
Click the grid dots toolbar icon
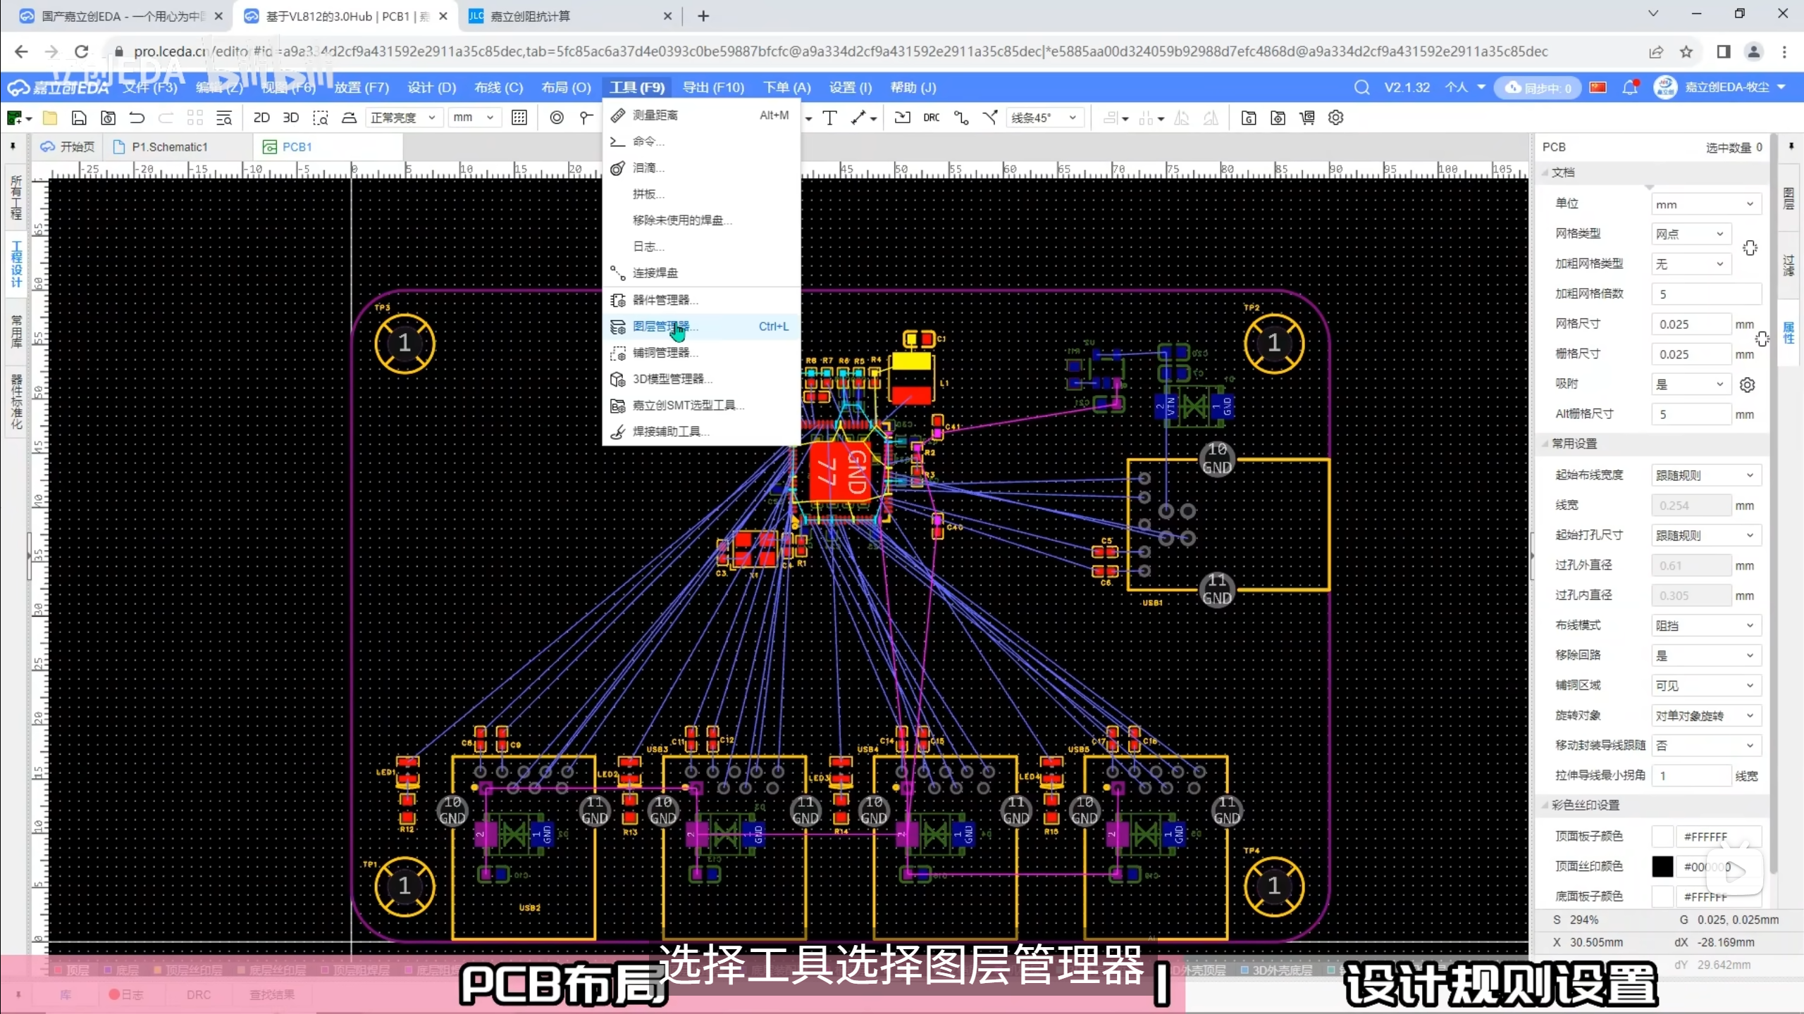pos(519,118)
